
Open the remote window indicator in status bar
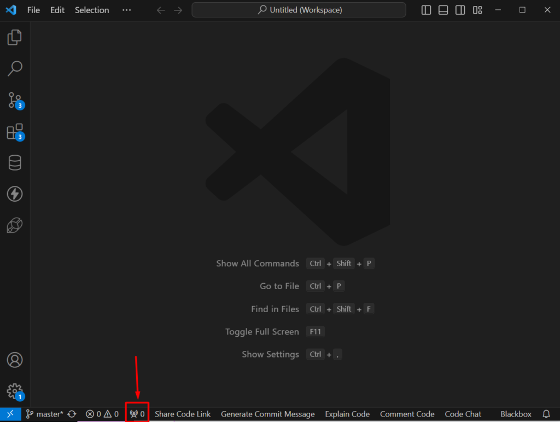click(x=10, y=414)
